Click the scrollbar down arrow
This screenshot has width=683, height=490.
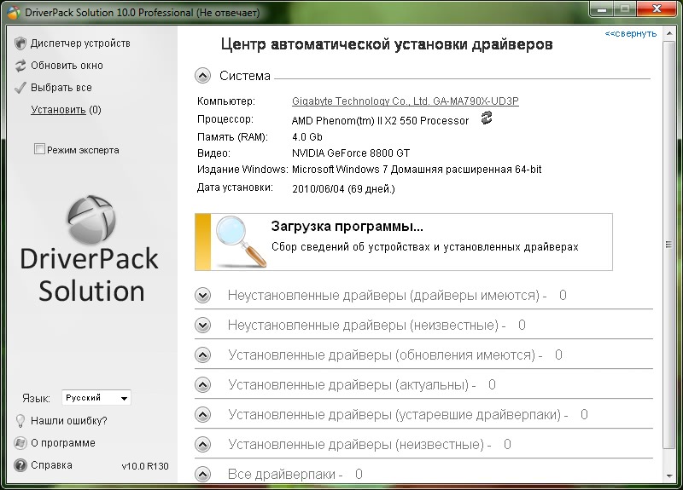tap(668, 476)
